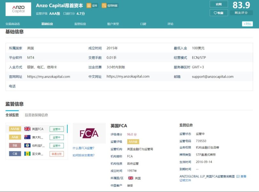Click the Saint Vincent flag icon in regulator list
This screenshot has height=192, width=259.
coord(27,154)
